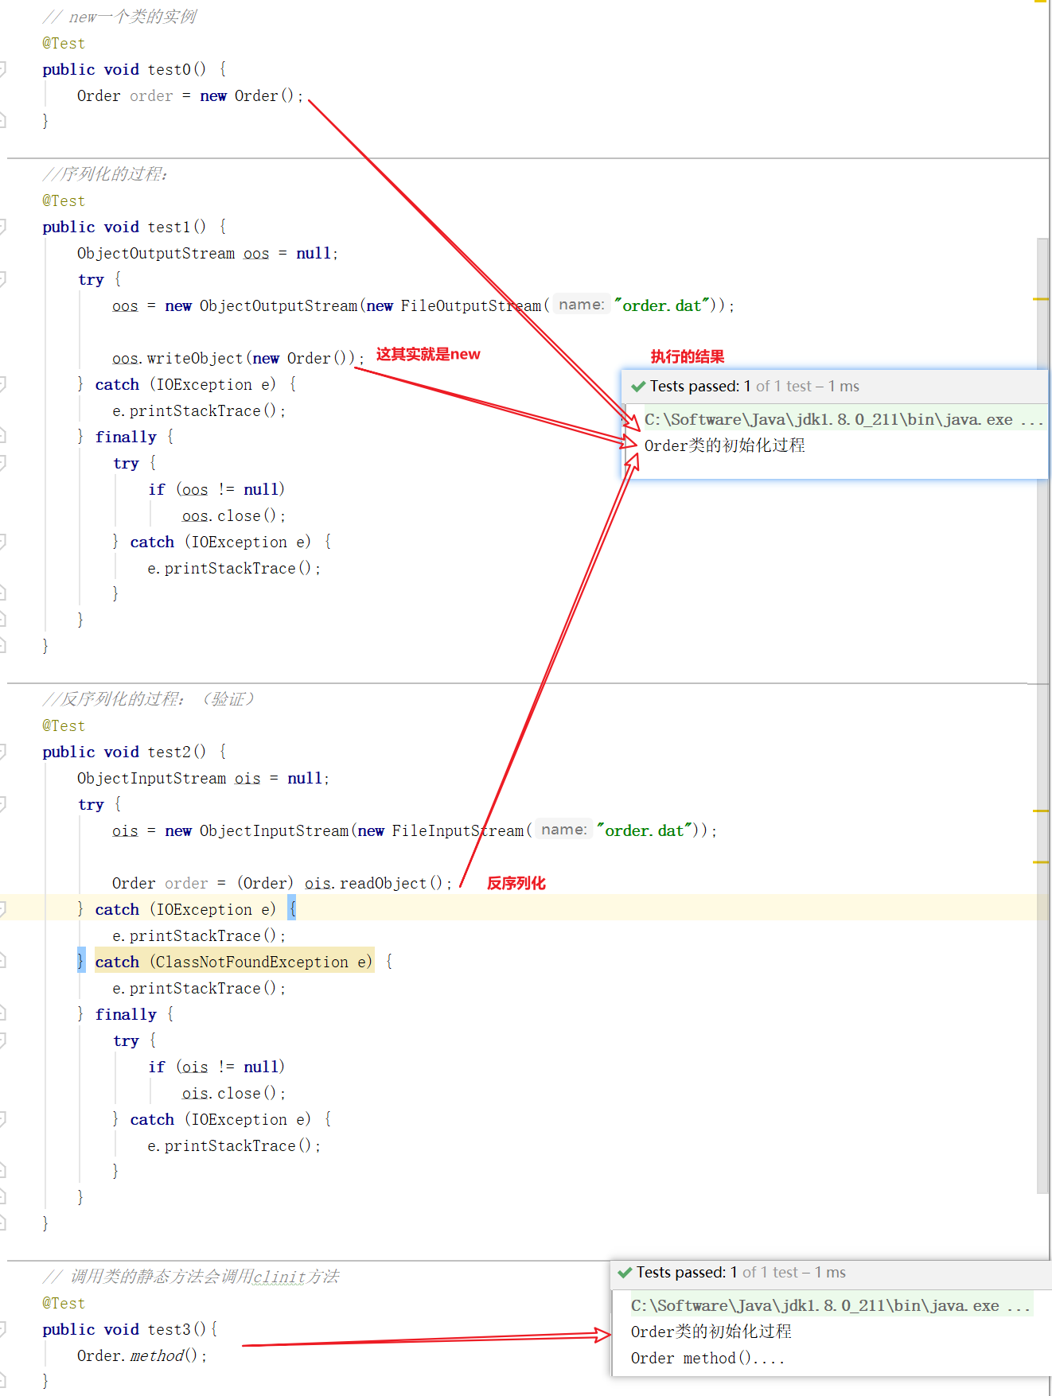Click the 'ois.close();' statement
This screenshot has height=1396, width=1052.
click(233, 1093)
